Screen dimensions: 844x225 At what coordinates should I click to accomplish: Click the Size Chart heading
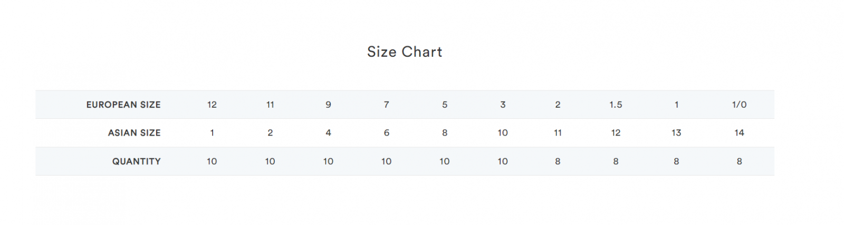(405, 52)
